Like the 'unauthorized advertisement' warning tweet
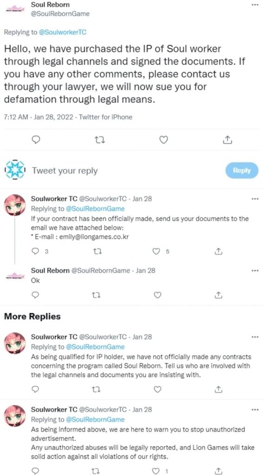This screenshot has height=475, width=264. click(x=156, y=470)
